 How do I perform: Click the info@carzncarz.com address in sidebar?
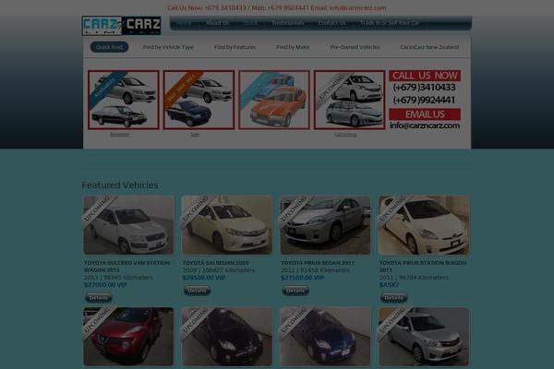(x=425, y=125)
